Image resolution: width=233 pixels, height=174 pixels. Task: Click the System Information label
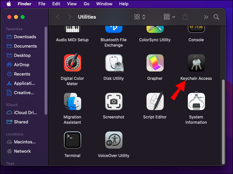196,120
